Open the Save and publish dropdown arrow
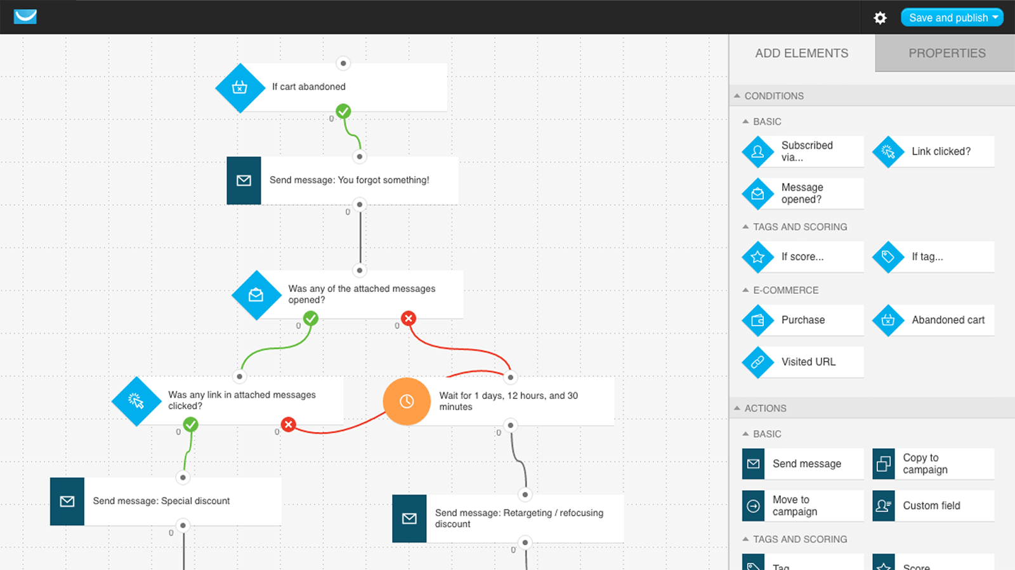This screenshot has height=570, width=1015. pyautogui.click(x=995, y=17)
